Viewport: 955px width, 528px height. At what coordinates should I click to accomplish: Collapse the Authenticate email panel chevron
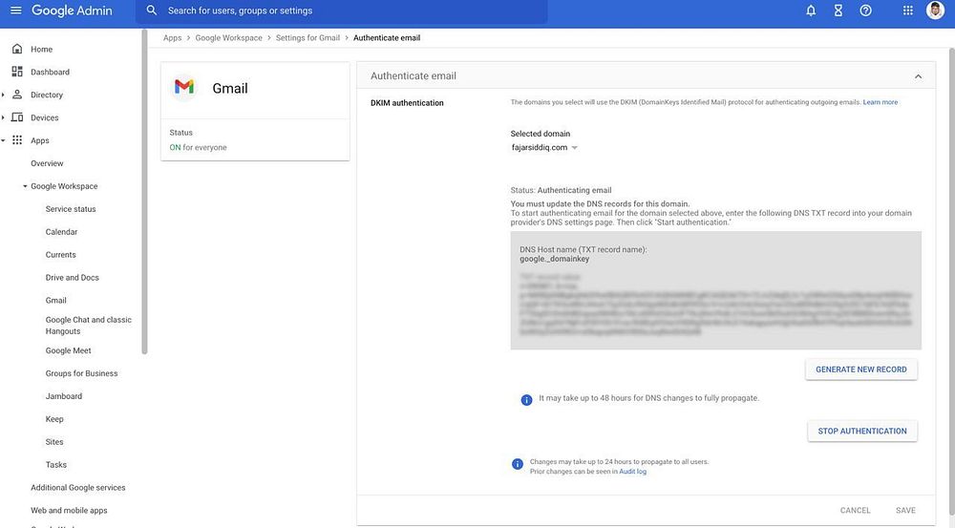(x=918, y=76)
